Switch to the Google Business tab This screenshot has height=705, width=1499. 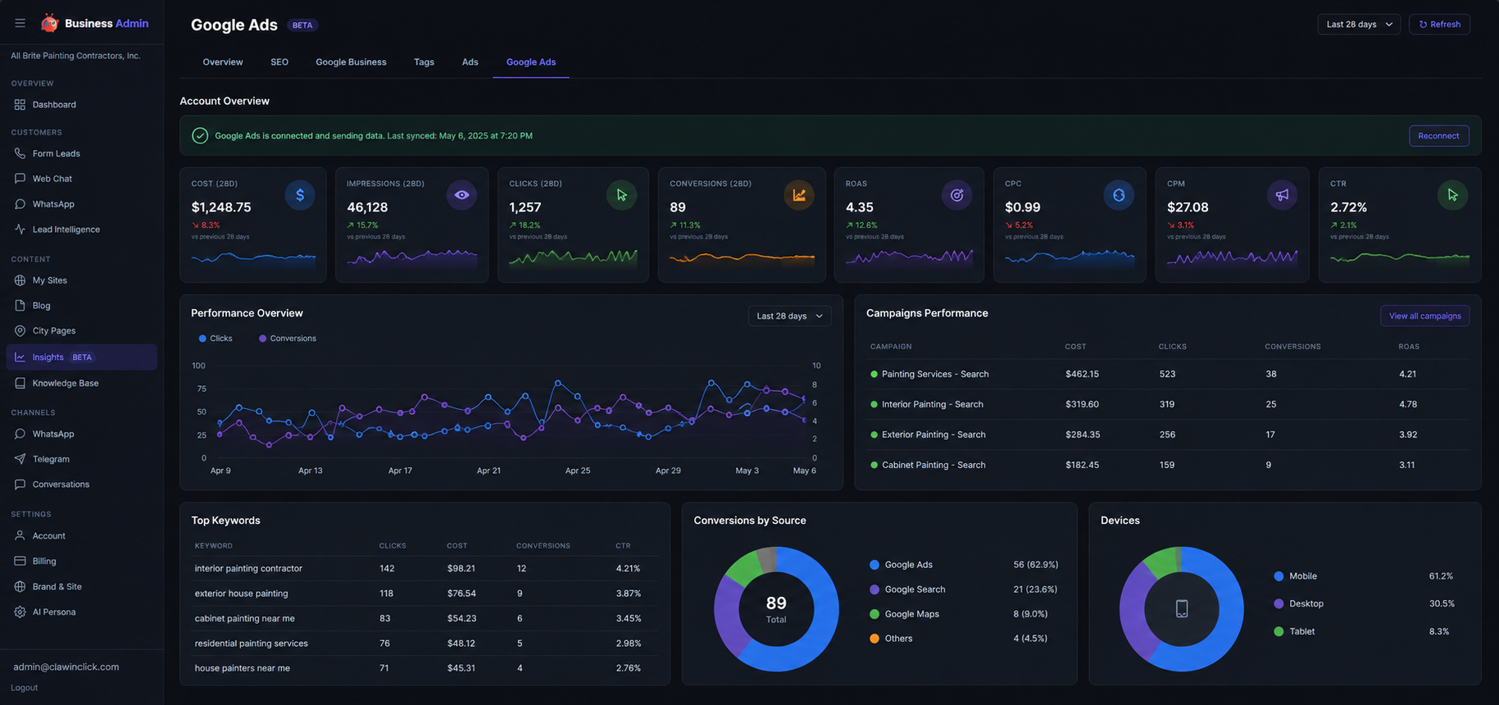coord(351,62)
